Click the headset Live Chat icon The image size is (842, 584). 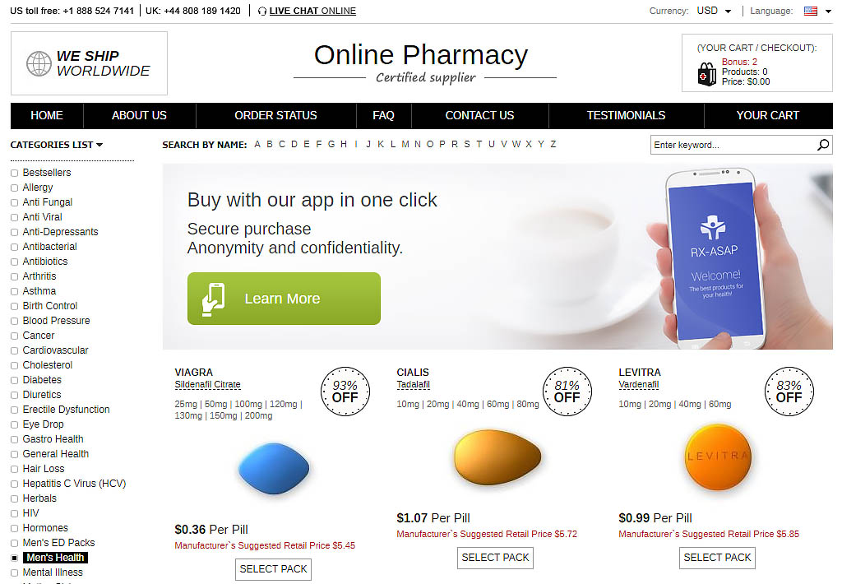point(262,11)
